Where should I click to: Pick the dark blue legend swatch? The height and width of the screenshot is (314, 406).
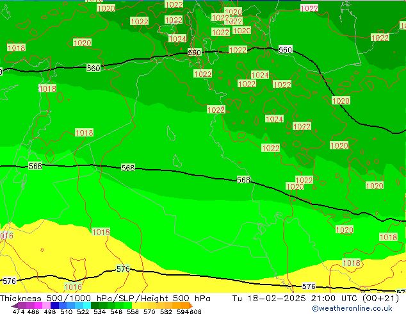tap(54, 305)
